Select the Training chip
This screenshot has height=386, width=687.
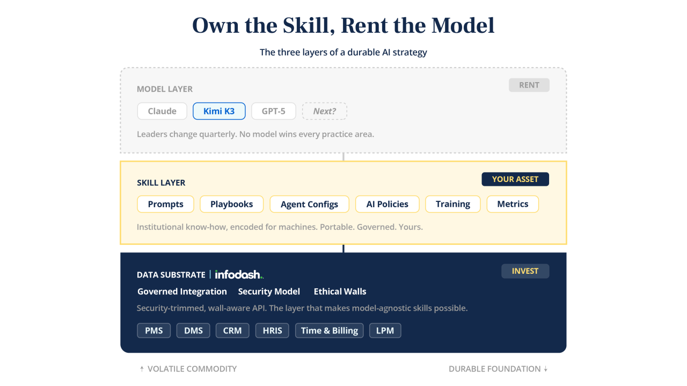(x=453, y=204)
